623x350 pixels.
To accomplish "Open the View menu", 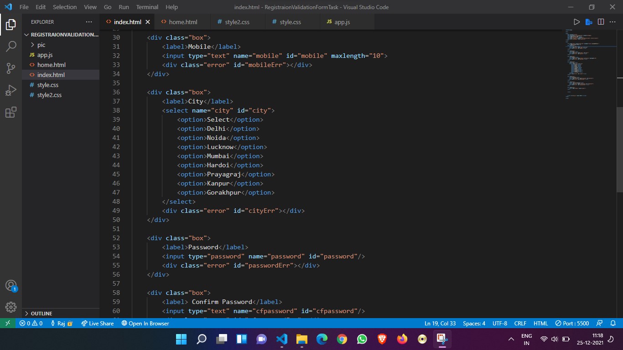I will coord(90,7).
